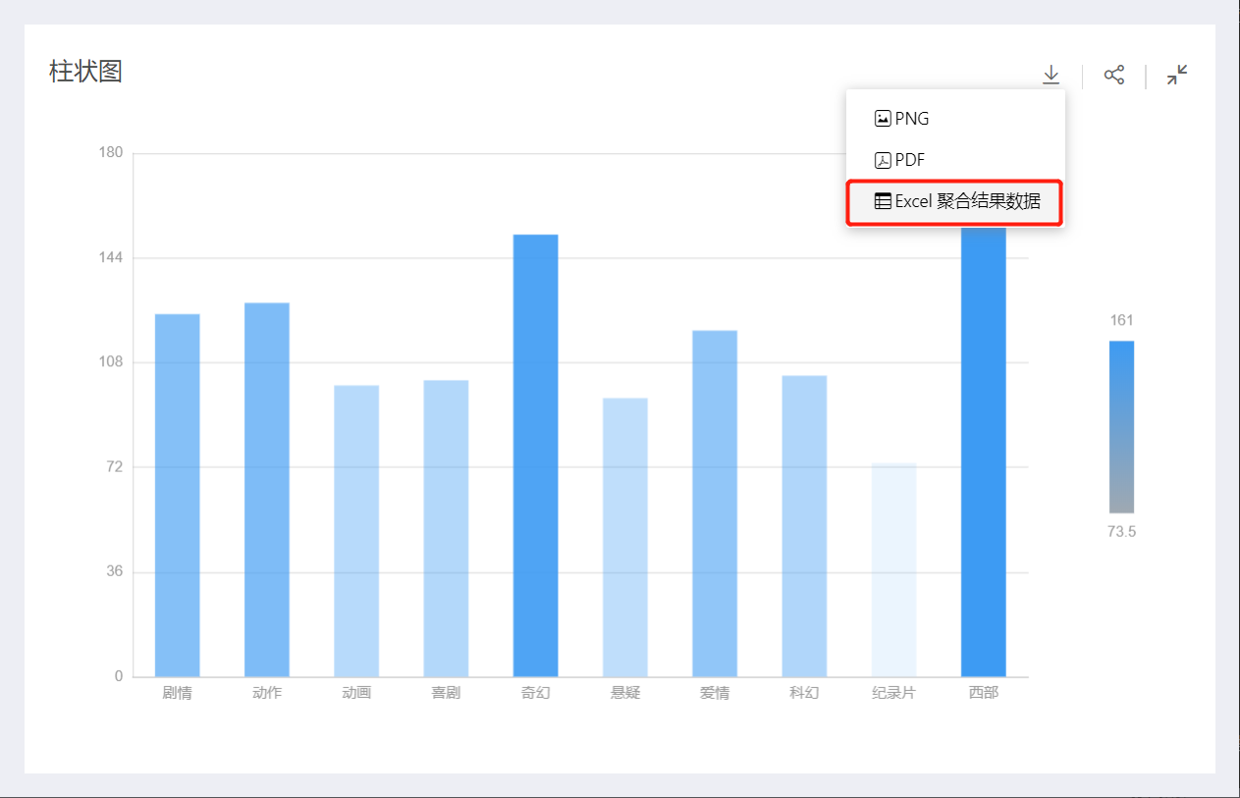The width and height of the screenshot is (1240, 798).
Task: Open the share icon menu
Action: tap(1114, 75)
